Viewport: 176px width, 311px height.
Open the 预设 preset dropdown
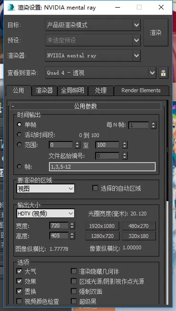93,40
